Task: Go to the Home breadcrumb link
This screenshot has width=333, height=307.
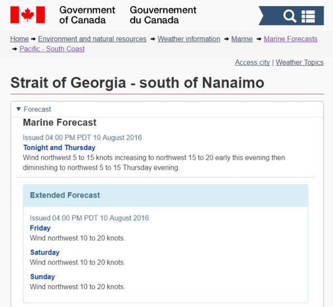Action: 20,39
